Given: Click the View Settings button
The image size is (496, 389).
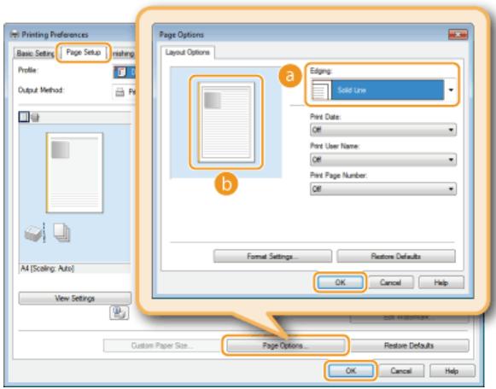Looking at the screenshot, I should tap(75, 299).
